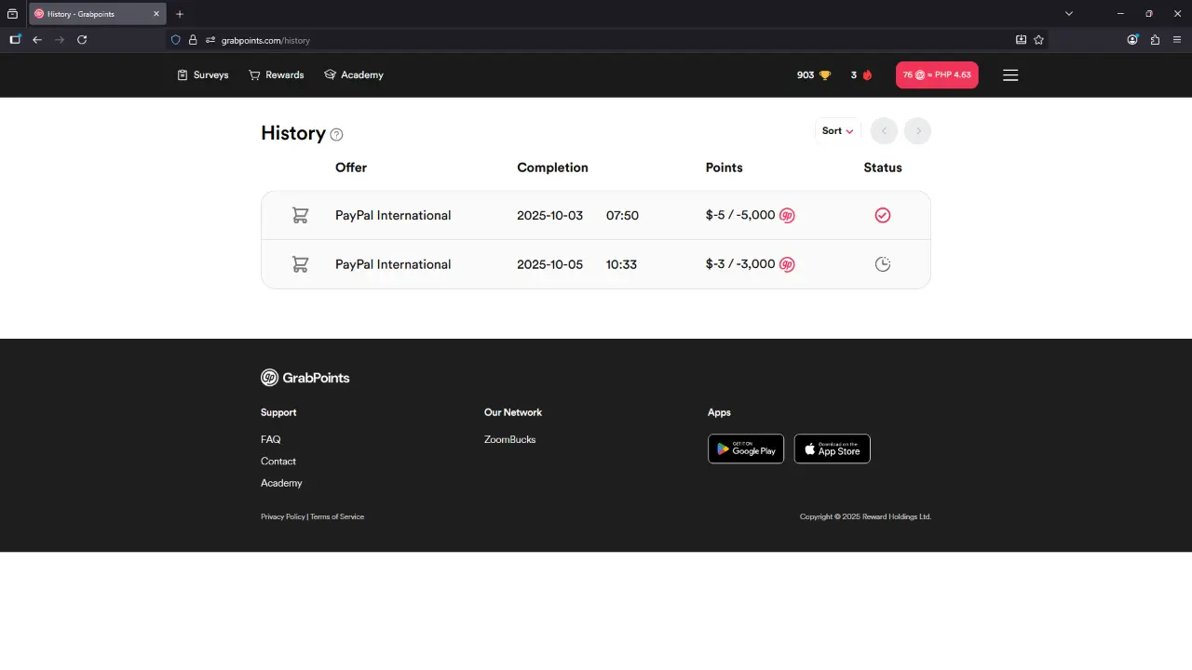1192x670 pixels.
Task: Click the points coin icon beside -5,000
Action: (x=787, y=215)
